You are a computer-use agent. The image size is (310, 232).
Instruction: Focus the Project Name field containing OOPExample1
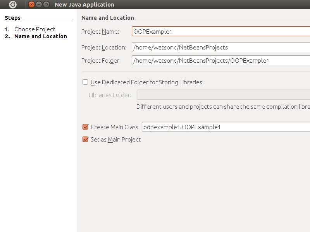click(221, 32)
